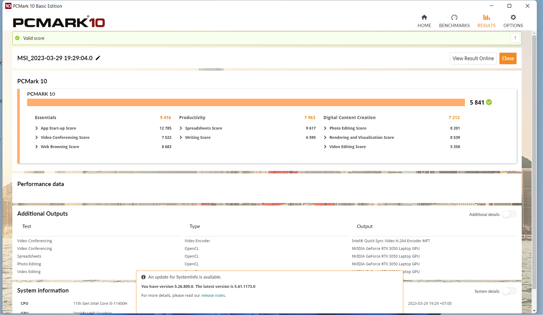Click Rendering score value 8 539
Screen dimensions: 543x315
coord(455,137)
